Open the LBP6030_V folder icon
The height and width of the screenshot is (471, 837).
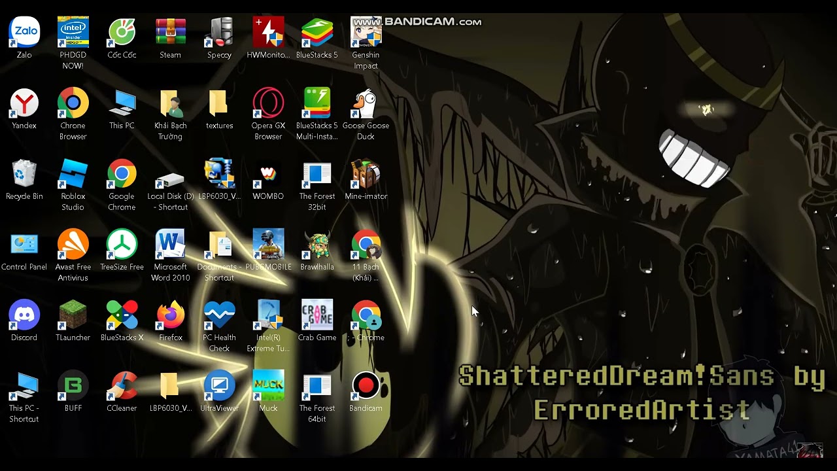[170, 385]
